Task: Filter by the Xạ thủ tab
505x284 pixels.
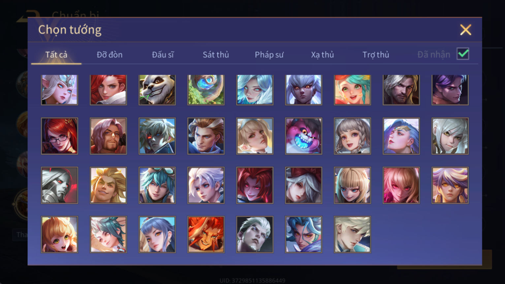Action: tap(322, 55)
